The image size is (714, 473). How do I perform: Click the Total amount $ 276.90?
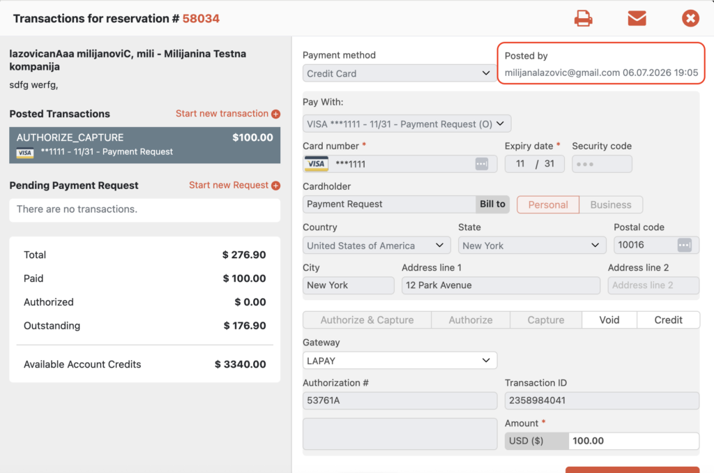244,255
